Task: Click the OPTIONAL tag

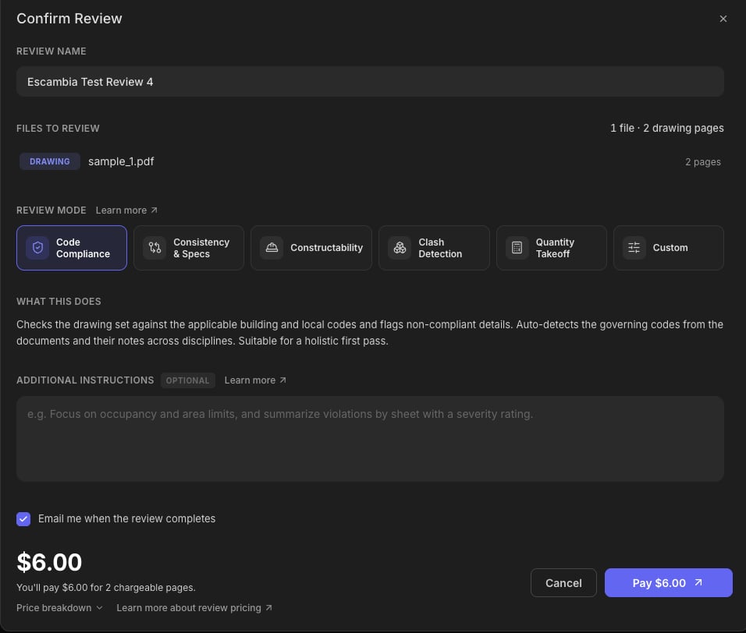Action: tap(187, 380)
